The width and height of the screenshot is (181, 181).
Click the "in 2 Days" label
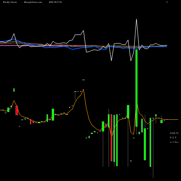coord(174,142)
